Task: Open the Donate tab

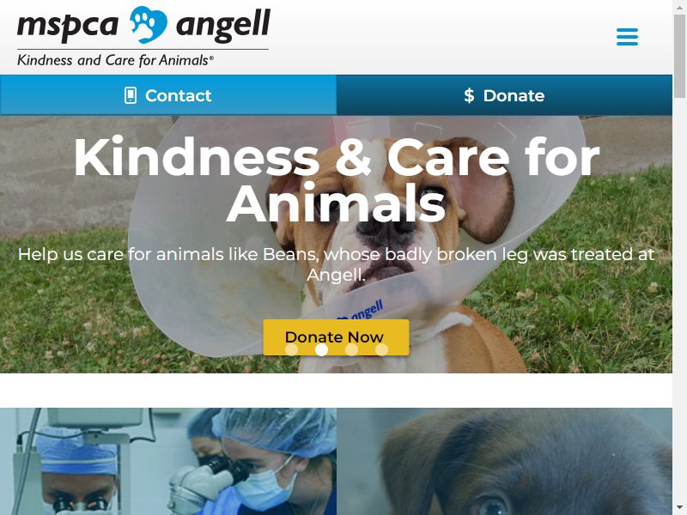Action: coord(504,95)
